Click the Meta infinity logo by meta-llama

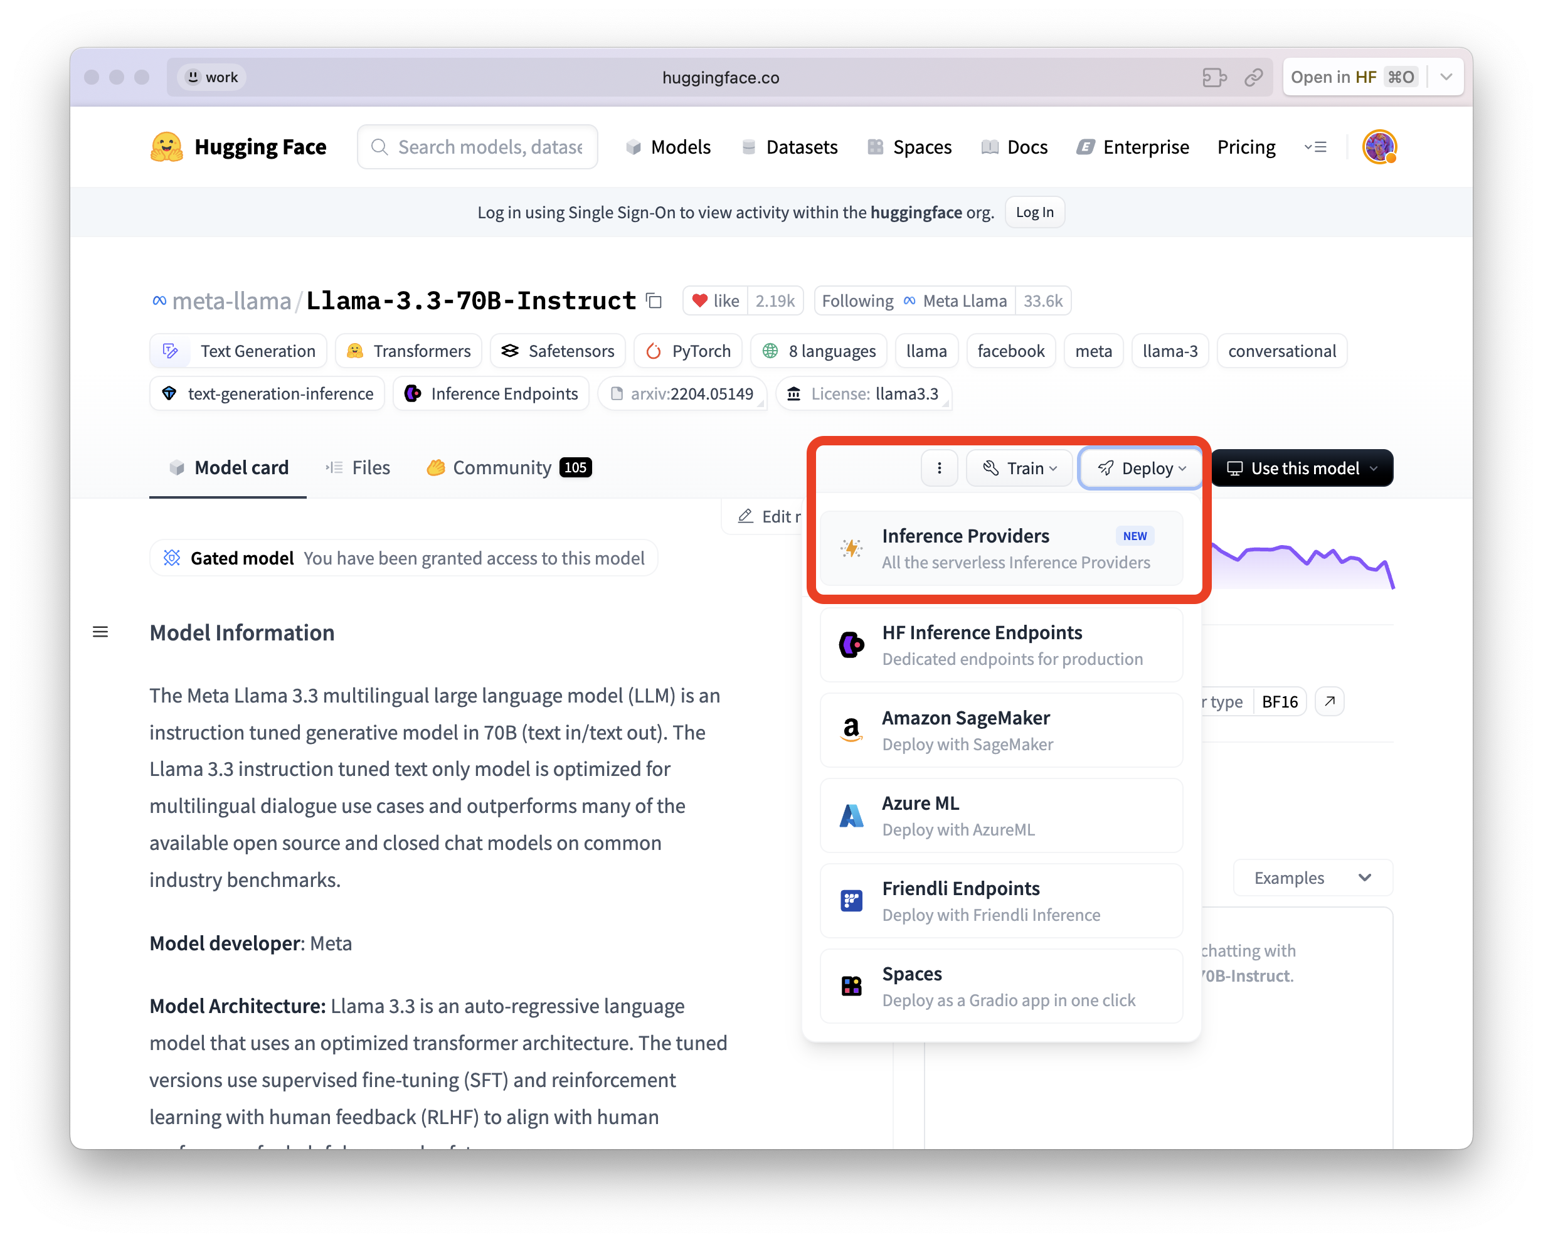(159, 300)
